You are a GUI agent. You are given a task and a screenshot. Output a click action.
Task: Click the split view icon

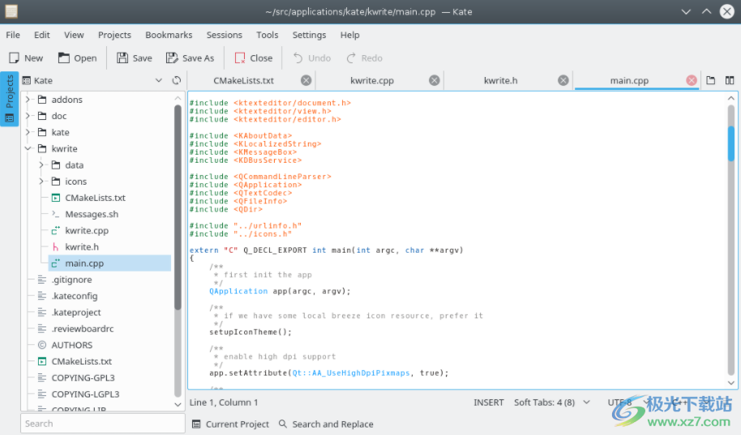pos(730,80)
